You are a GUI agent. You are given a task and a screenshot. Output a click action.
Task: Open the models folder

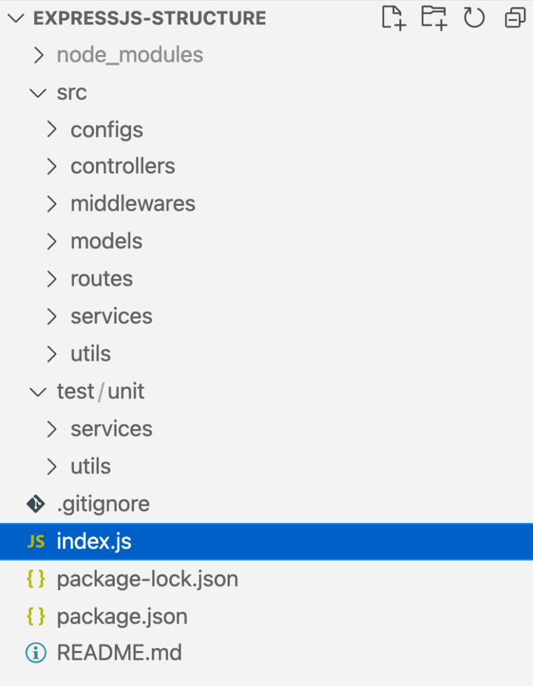point(106,241)
